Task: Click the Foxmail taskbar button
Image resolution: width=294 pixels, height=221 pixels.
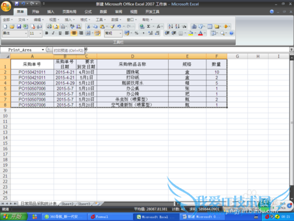Action: tap(110, 217)
